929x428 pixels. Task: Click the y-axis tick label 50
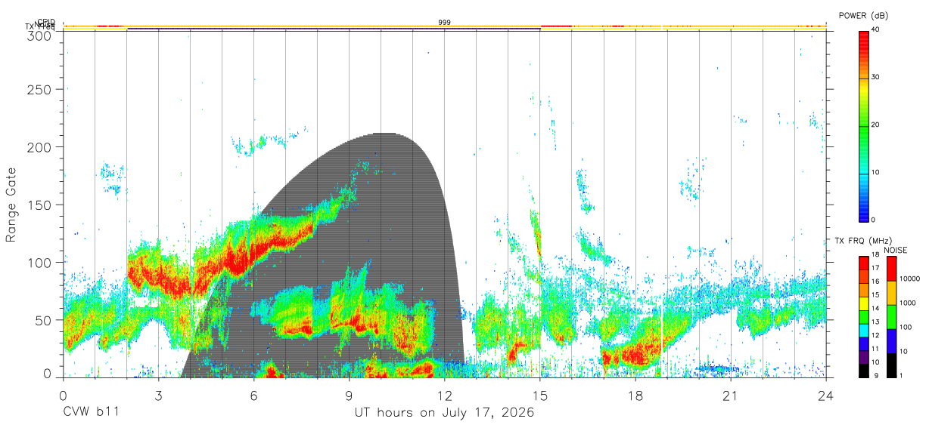tap(44, 320)
